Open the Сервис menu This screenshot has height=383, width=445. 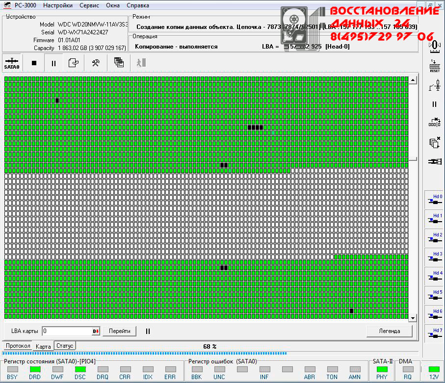89,5
